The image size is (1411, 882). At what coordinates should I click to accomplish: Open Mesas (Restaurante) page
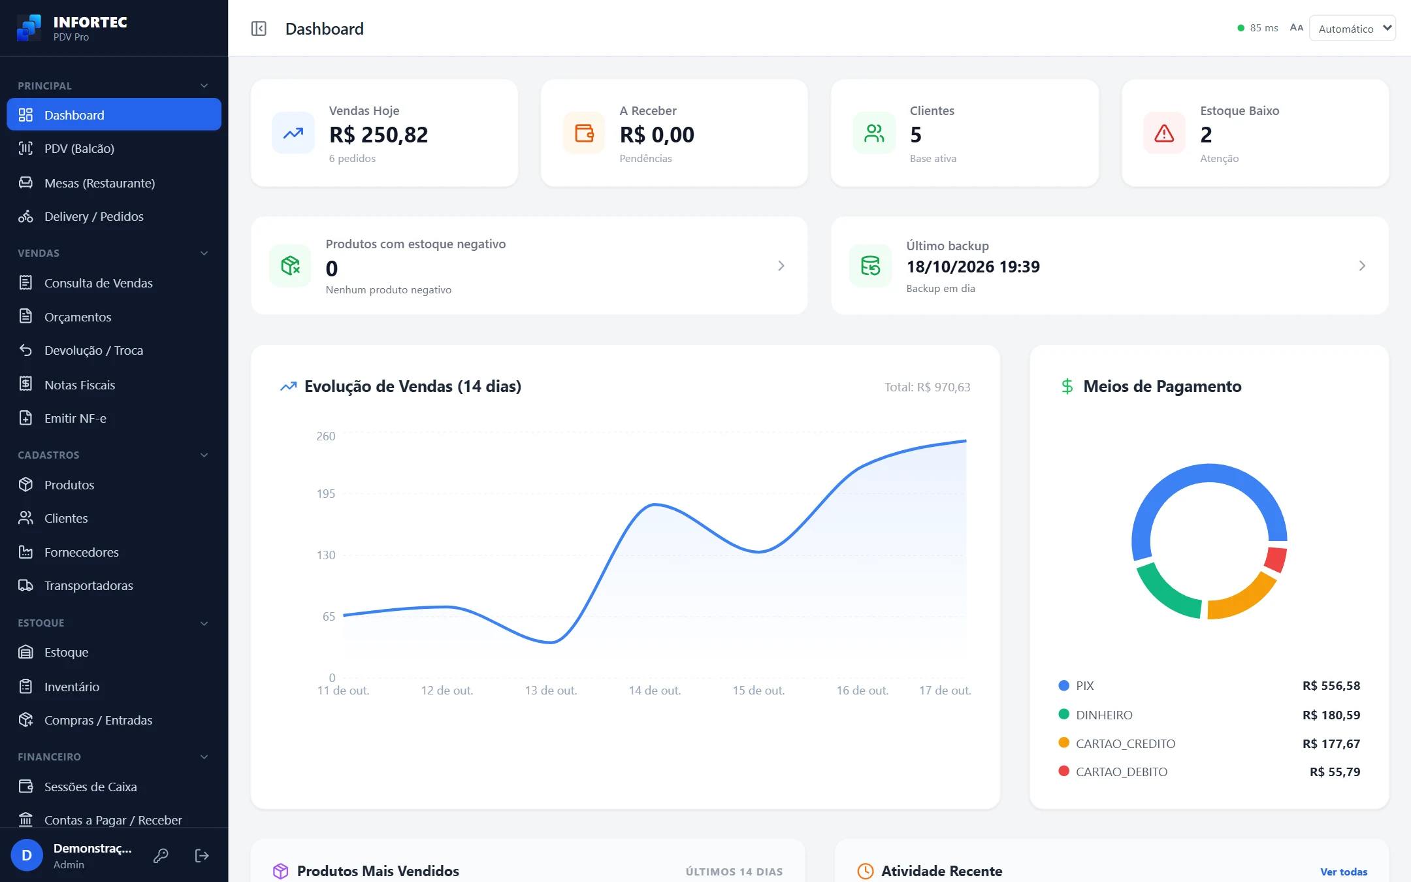tap(114, 183)
